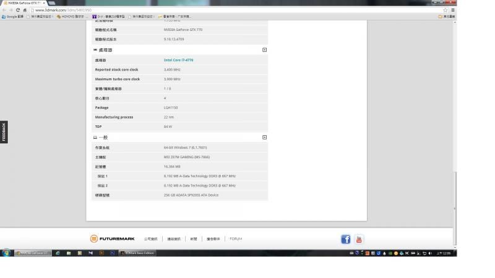This screenshot has width=495, height=278.
Task: Open the other bookmarks folder at right
Action: pyautogui.click(x=446, y=17)
